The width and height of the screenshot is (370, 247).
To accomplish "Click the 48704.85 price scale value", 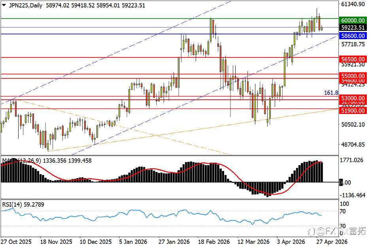I will tap(353, 144).
